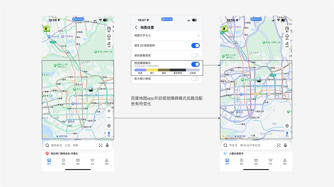Tap the 通知 notification icon on left phone

[x=109, y=29]
